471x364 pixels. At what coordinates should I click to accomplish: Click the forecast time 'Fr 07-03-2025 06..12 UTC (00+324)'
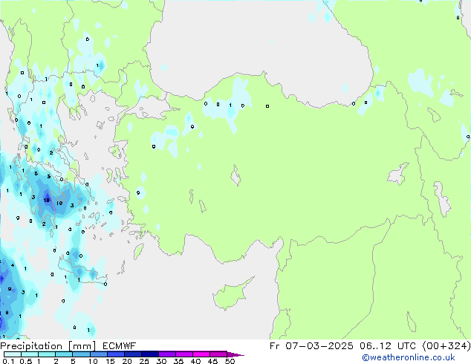[370, 346]
